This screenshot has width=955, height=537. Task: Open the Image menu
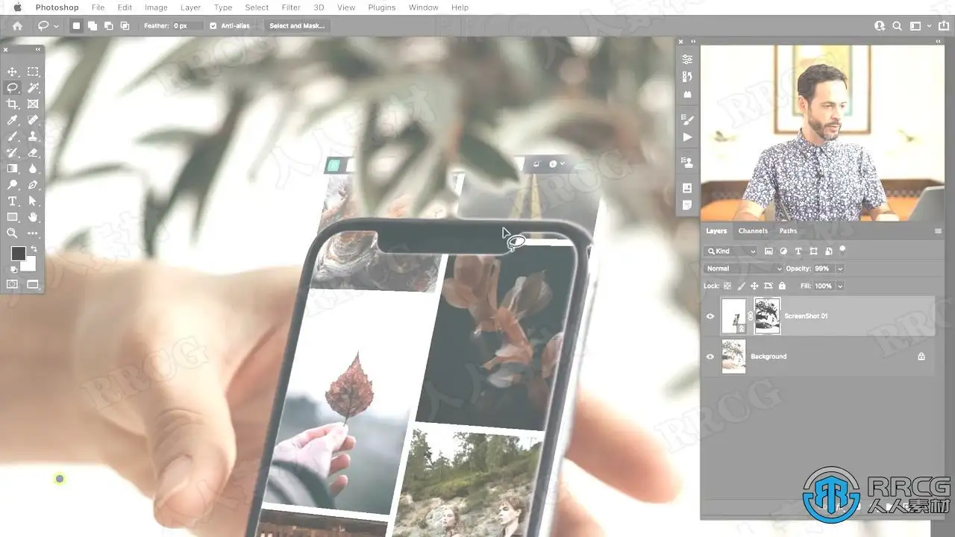156,7
